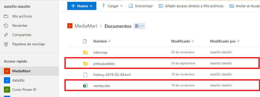Click the recycle bin icon
The height and width of the screenshot is (97, 260).
point(6,44)
